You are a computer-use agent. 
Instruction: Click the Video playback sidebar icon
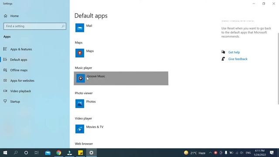click(5, 91)
